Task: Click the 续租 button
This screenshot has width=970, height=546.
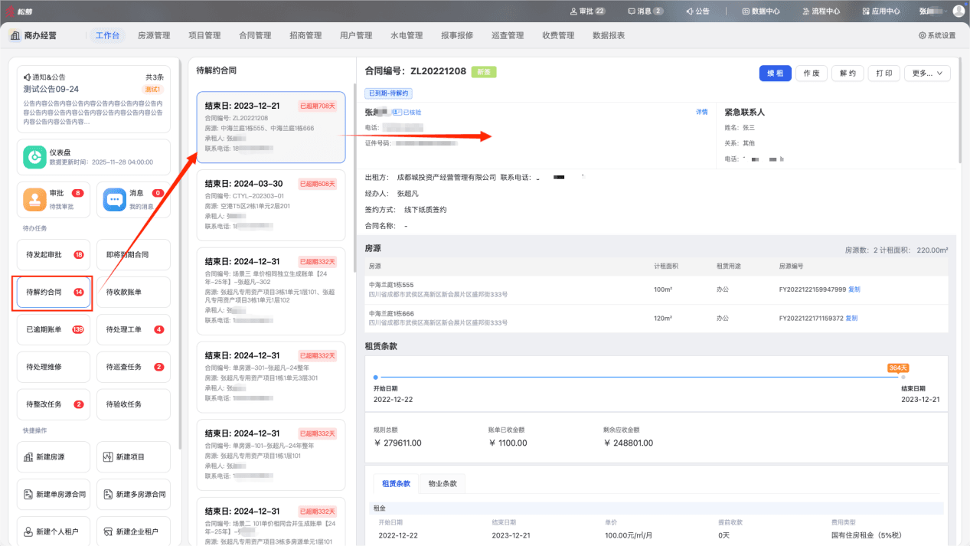Action: (x=776, y=73)
